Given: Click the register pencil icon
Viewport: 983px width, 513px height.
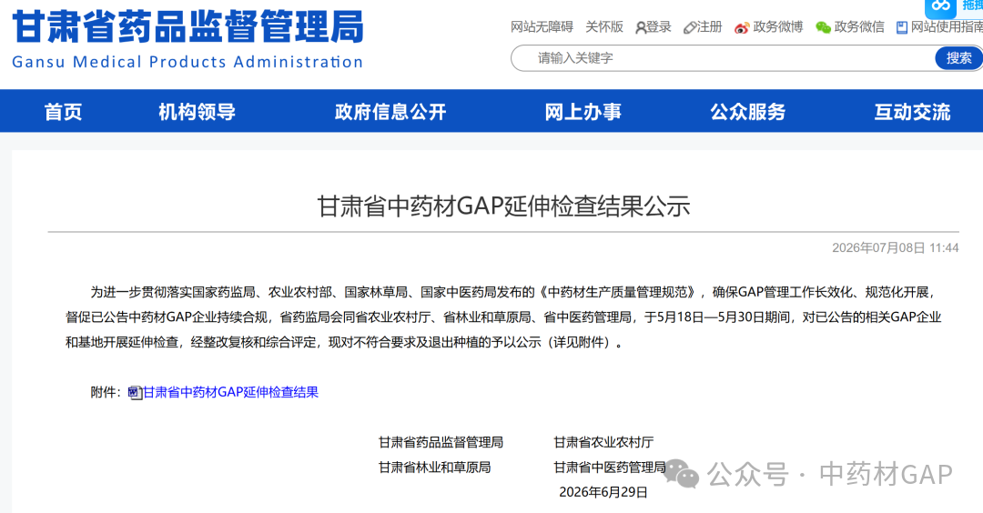Looking at the screenshot, I should 690,27.
